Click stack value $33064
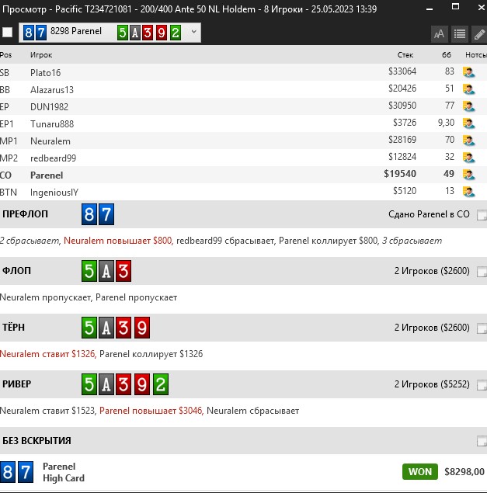The image size is (487, 493). tap(402, 71)
